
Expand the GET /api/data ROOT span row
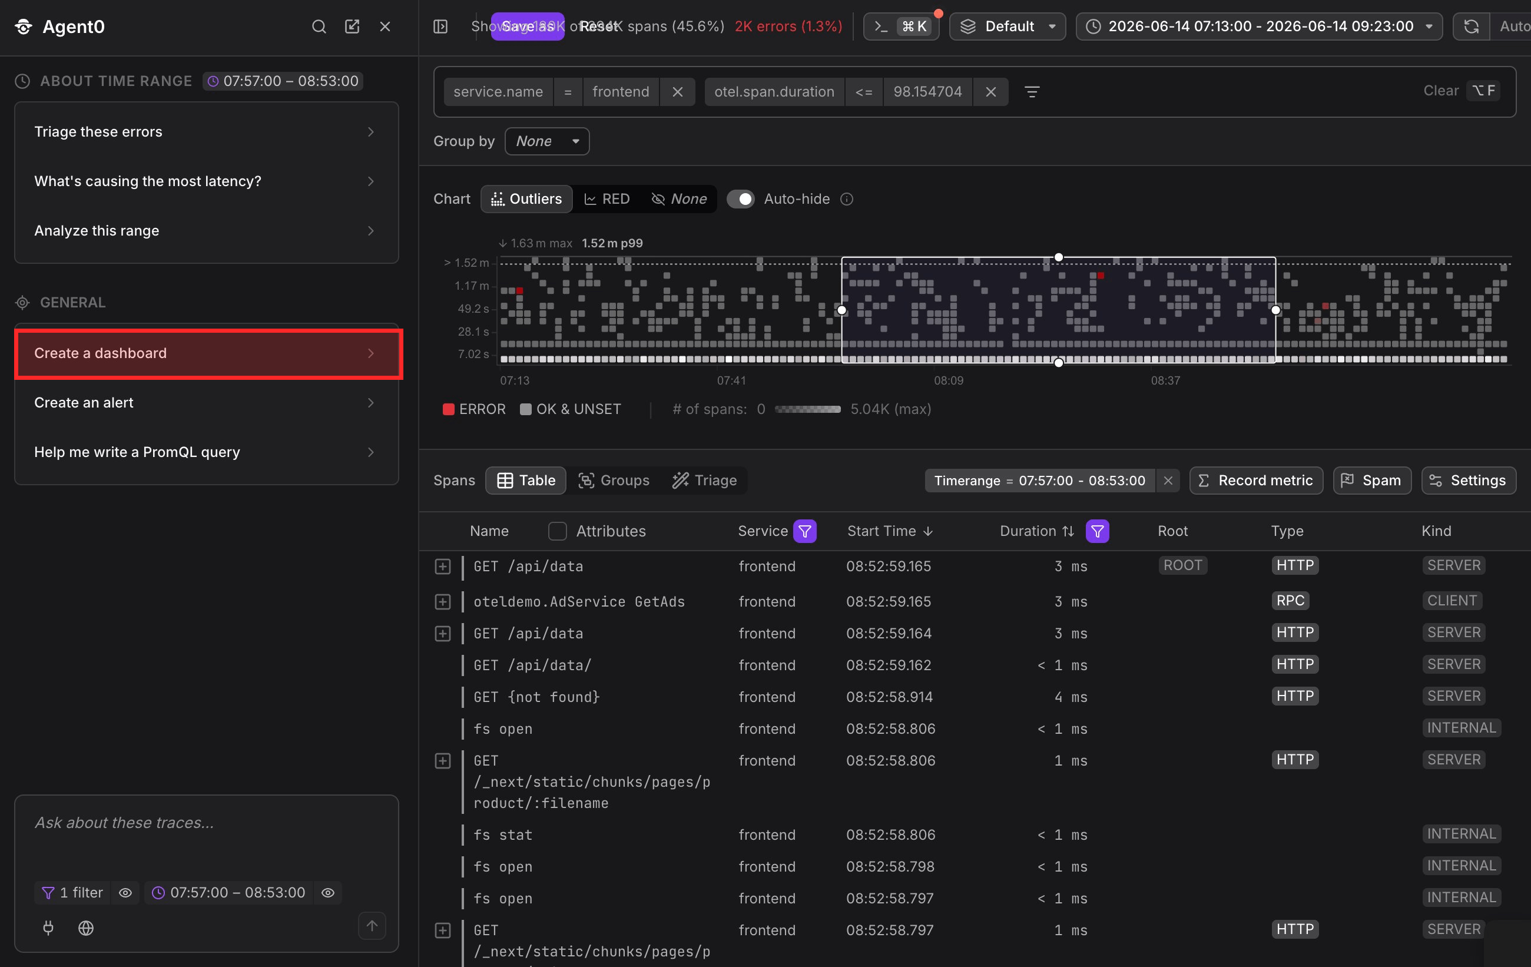(442, 567)
